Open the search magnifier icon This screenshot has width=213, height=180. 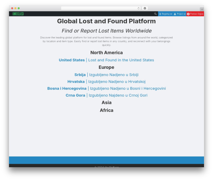(155, 14)
